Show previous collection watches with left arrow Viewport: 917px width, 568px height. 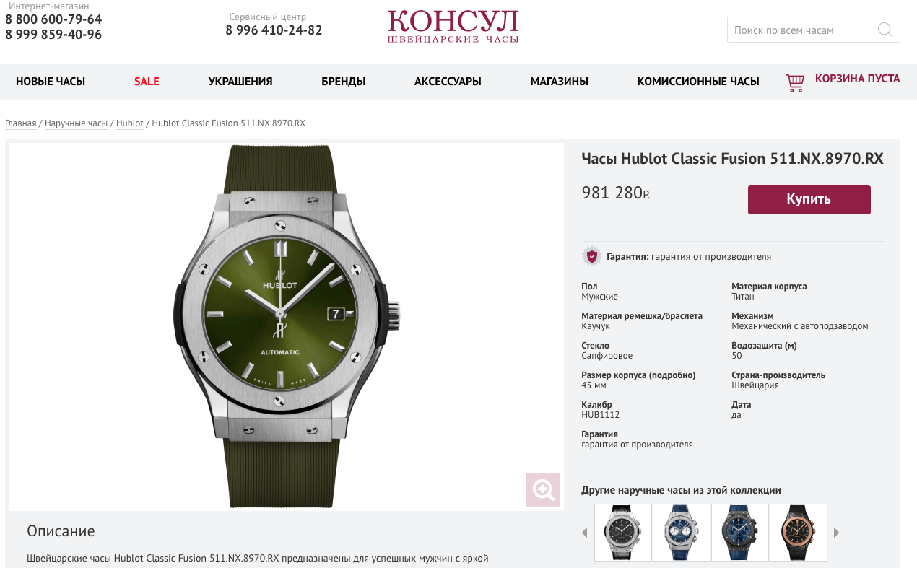coord(585,533)
